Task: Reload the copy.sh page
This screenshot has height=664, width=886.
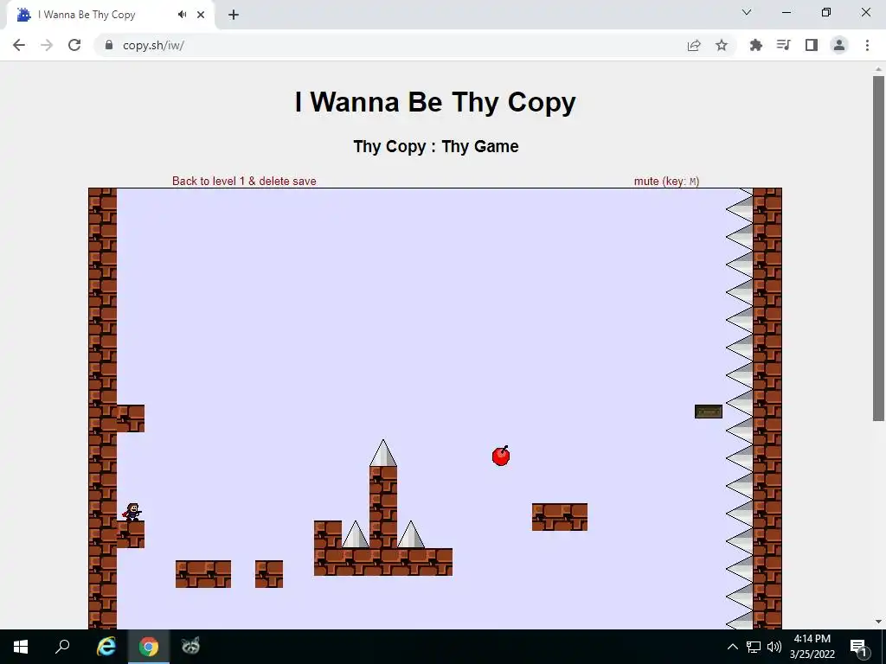Action: [x=74, y=45]
